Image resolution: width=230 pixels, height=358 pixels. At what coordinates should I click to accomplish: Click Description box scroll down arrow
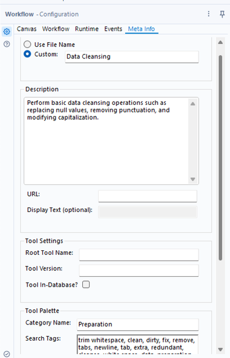[x=193, y=179]
